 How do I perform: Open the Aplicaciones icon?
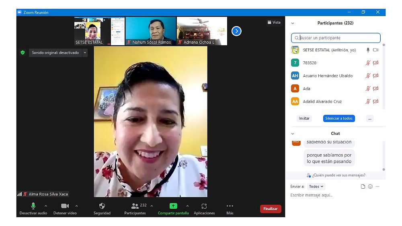[x=204, y=206]
